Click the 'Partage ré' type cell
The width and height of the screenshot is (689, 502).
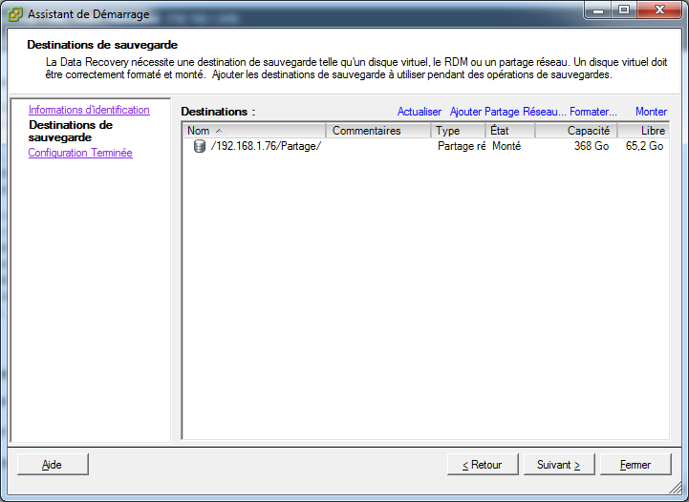pos(462,146)
